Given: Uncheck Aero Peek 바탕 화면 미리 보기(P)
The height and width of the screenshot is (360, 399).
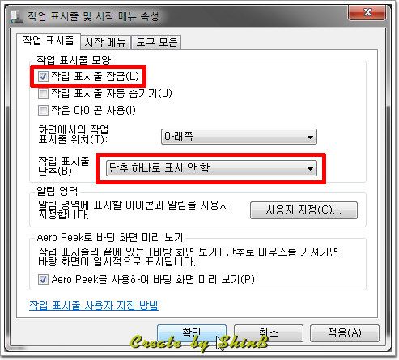Looking at the screenshot, I should point(43,279).
